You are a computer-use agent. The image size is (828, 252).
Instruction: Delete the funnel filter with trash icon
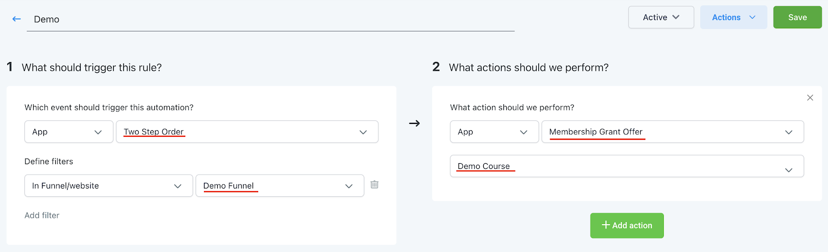(375, 184)
